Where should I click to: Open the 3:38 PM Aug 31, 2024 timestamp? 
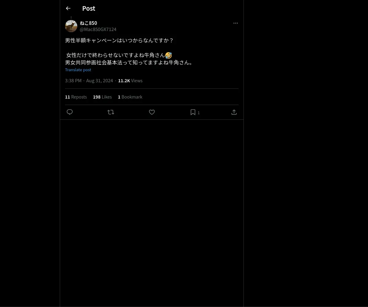pos(89,80)
